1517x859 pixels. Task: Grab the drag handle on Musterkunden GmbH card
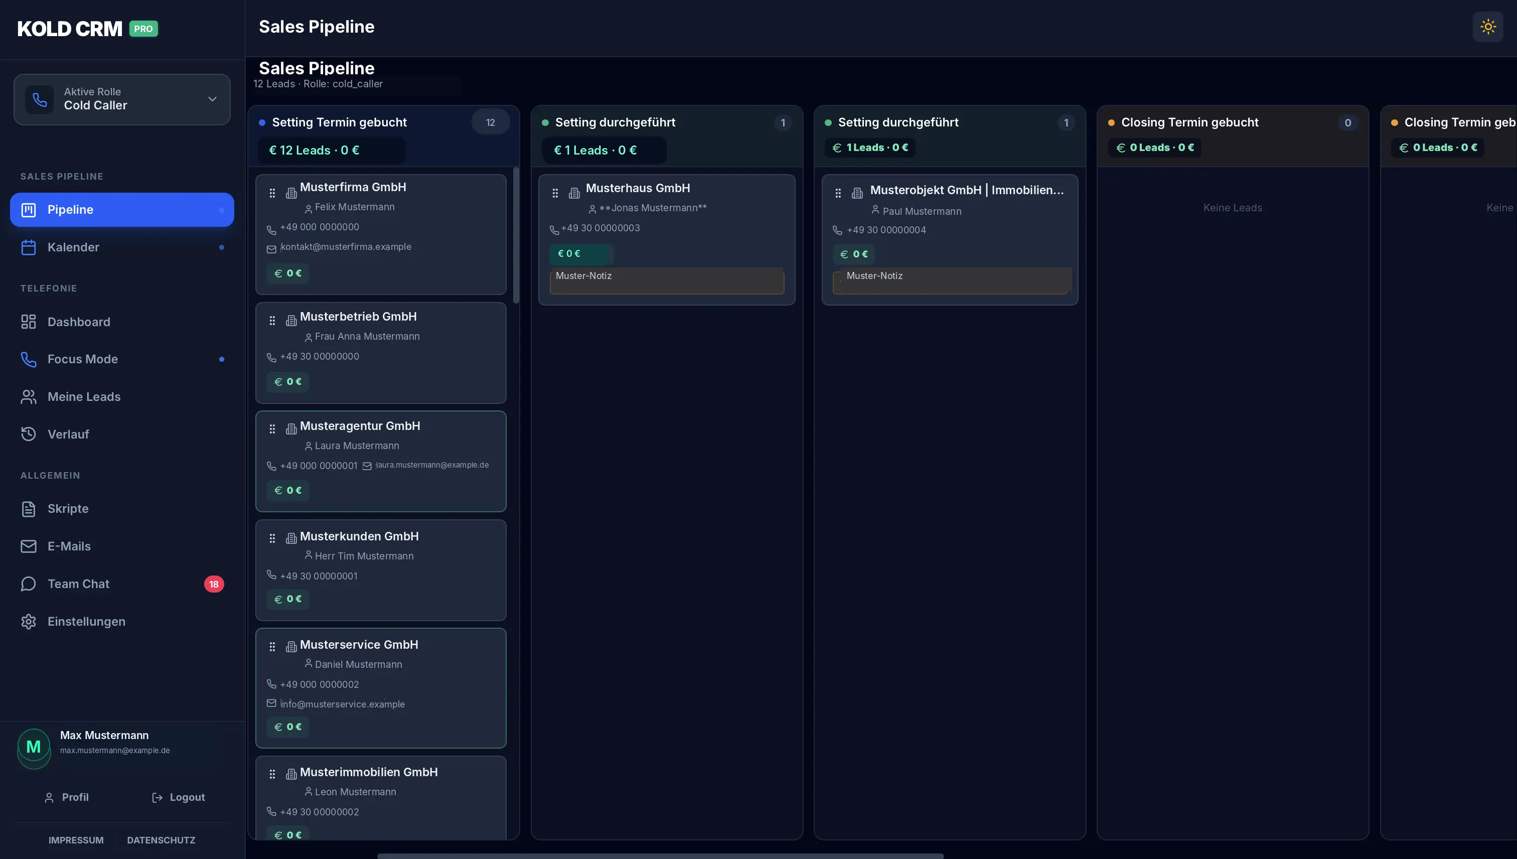coord(272,538)
